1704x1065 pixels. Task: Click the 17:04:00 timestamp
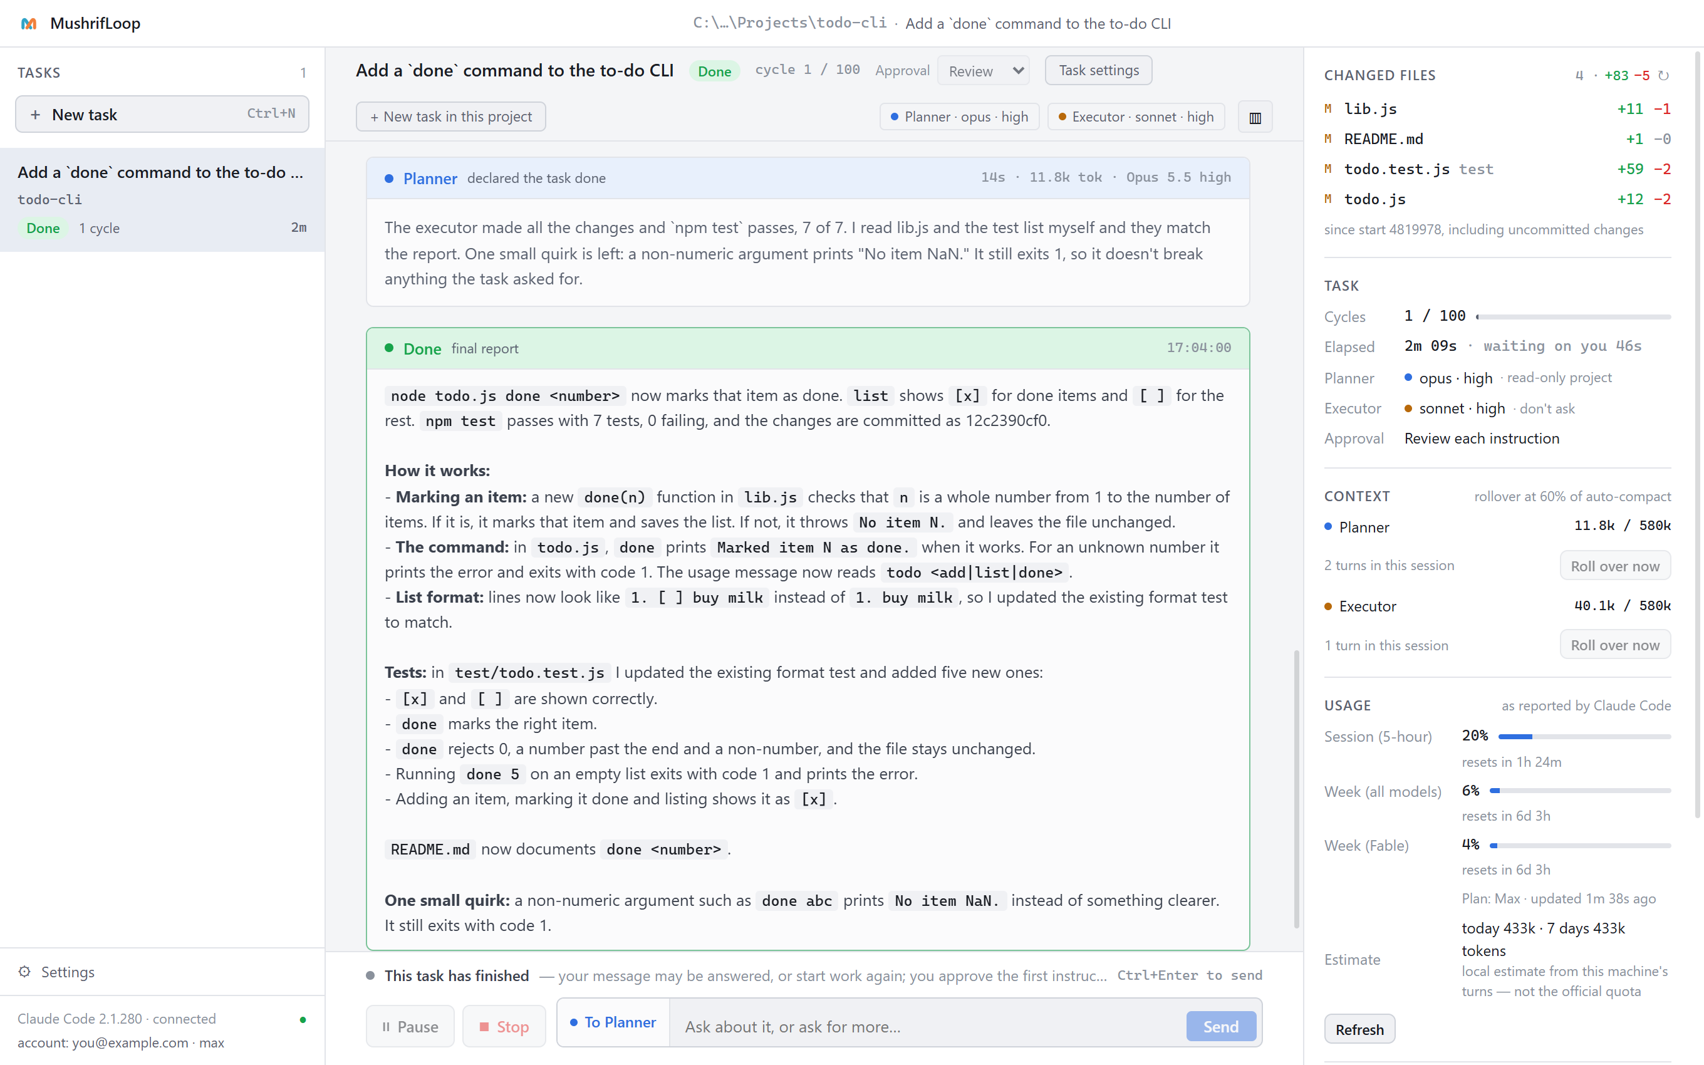[1198, 348]
